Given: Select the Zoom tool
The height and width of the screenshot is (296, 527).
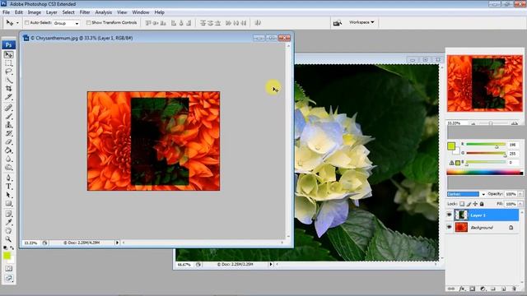Looking at the screenshot, I should (x=9, y=239).
